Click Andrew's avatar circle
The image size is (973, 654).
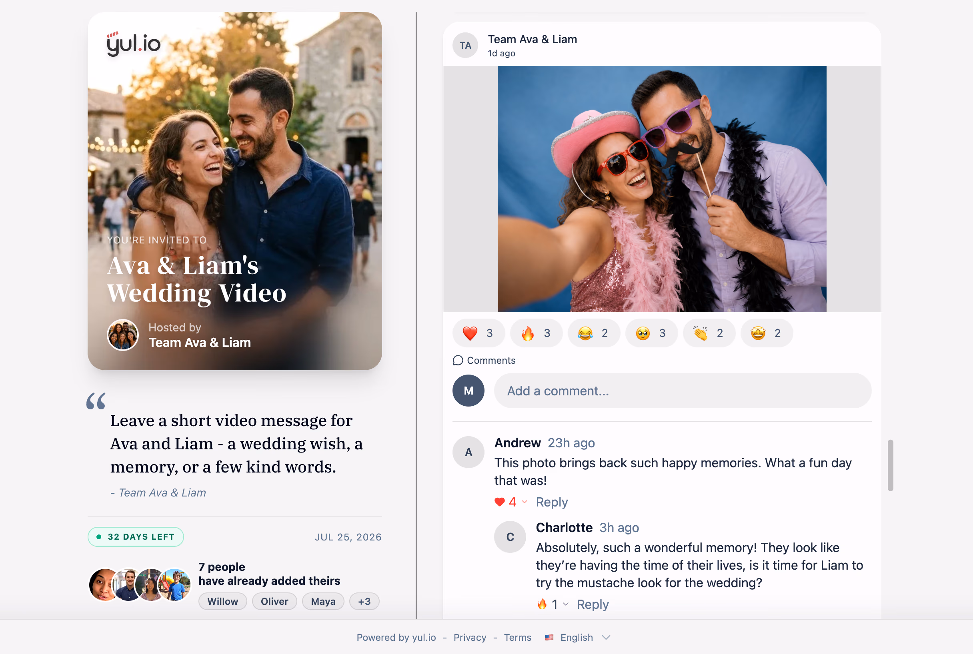pos(468,452)
